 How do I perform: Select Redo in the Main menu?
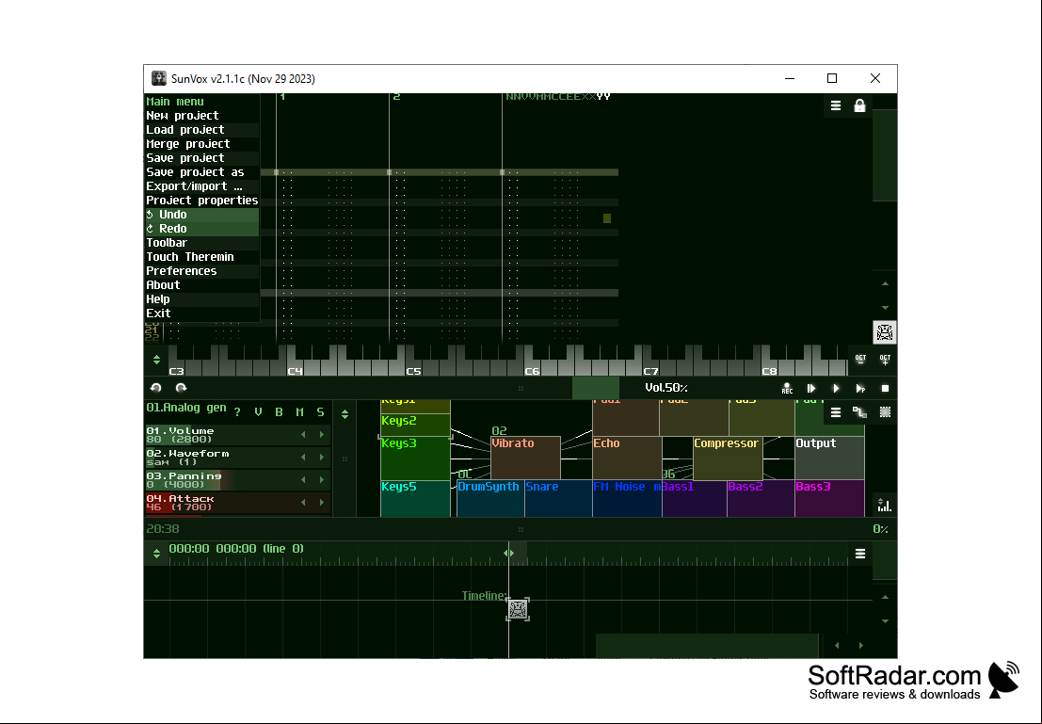pyautogui.click(x=202, y=229)
